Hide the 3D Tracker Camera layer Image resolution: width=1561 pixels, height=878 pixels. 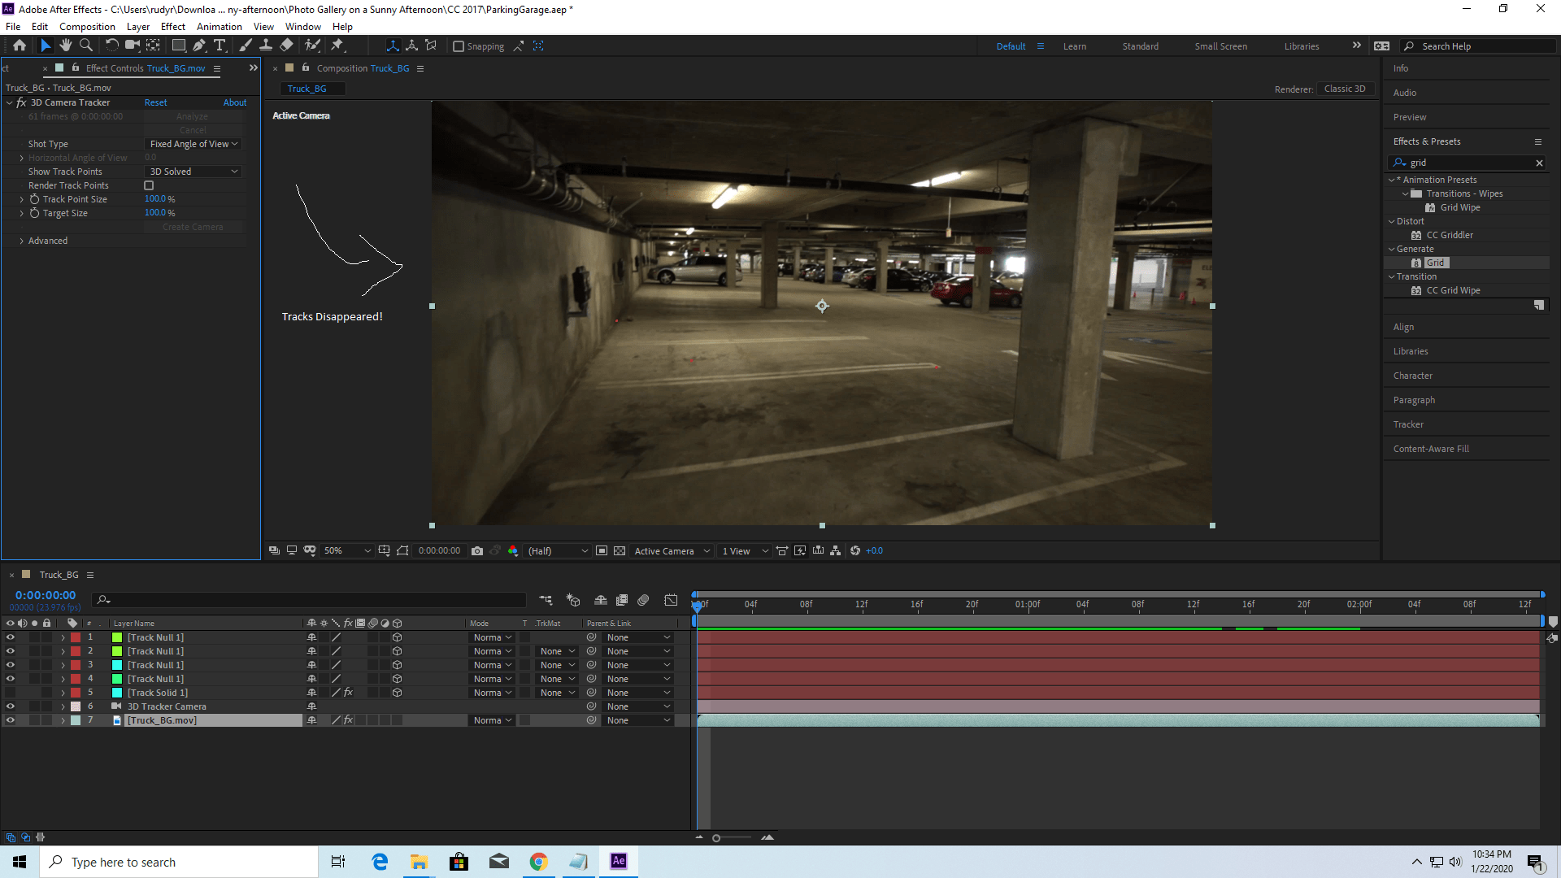(11, 706)
